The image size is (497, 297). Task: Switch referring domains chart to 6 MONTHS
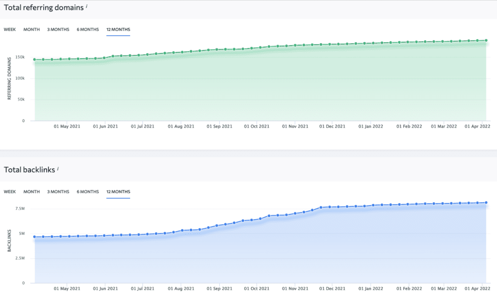coord(87,30)
